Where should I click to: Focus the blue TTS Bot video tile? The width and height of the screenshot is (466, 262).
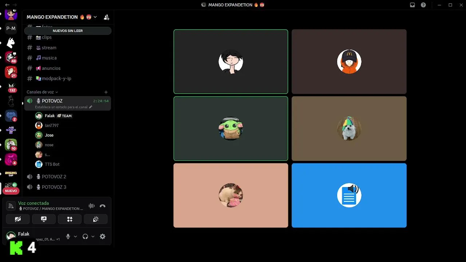[x=349, y=195]
